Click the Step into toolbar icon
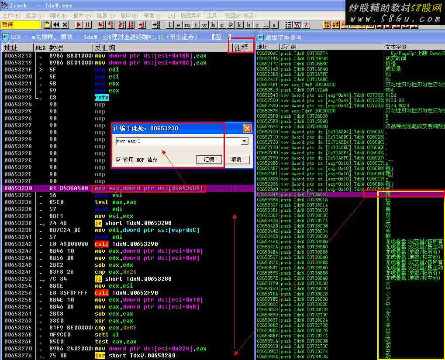Screen dimensions: 445x360 101,25
